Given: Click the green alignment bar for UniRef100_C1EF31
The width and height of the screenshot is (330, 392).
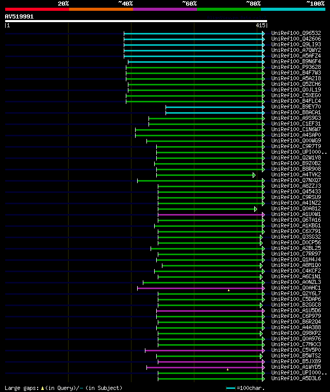Looking at the screenshot, I should 205,124.
